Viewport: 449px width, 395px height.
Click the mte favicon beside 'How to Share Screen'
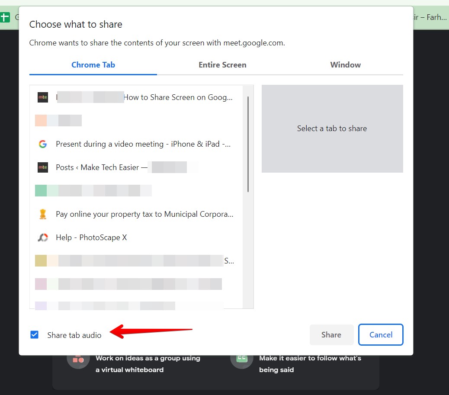[x=43, y=97]
